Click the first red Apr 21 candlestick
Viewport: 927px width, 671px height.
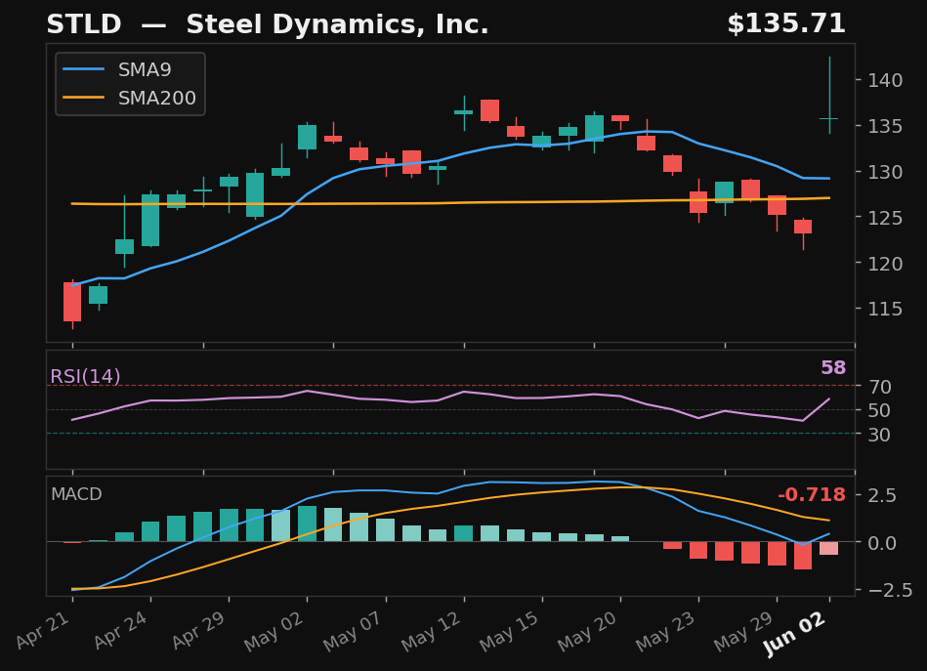[72, 303]
